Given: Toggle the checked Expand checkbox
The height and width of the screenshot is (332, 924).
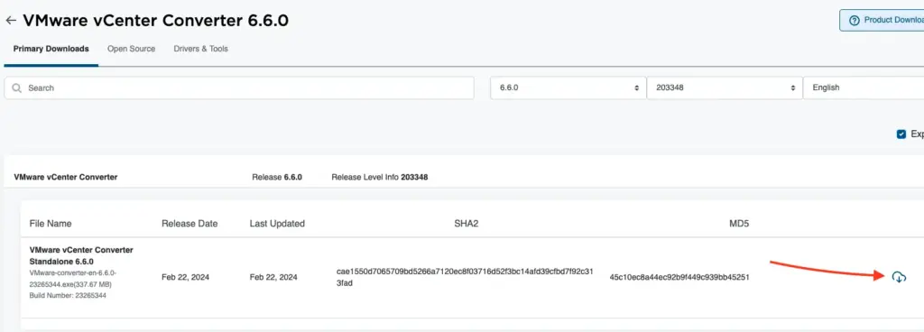Looking at the screenshot, I should 901,134.
